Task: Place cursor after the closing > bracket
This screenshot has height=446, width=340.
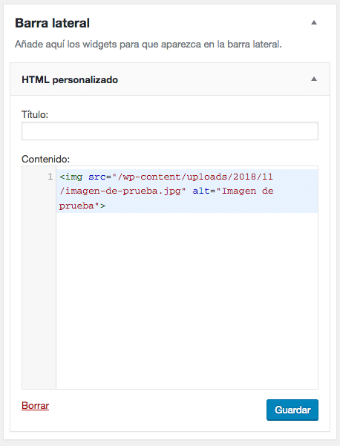Action: 106,206
